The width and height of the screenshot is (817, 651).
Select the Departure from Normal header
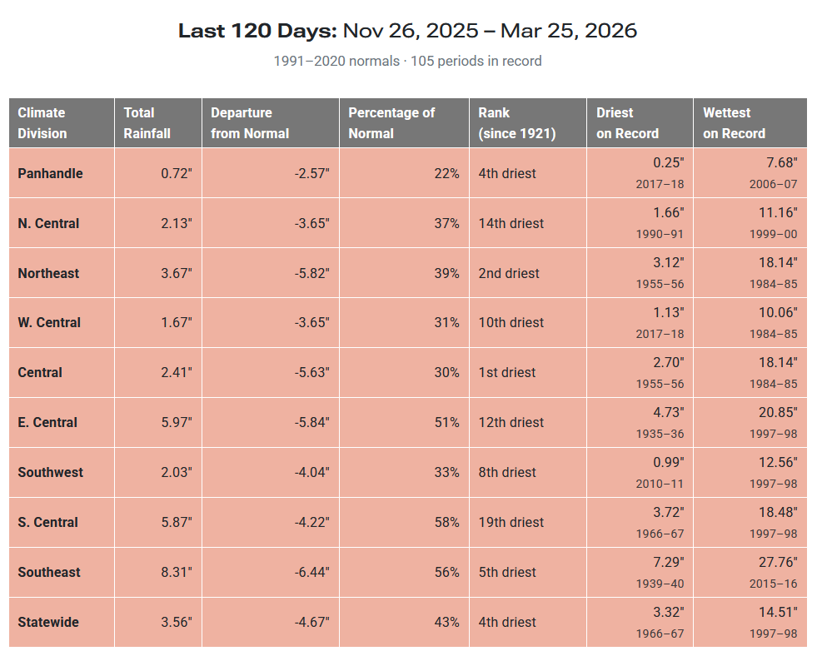point(250,122)
